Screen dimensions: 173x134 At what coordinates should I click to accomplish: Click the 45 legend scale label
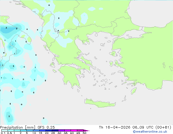pyautogui.click(x=78, y=133)
